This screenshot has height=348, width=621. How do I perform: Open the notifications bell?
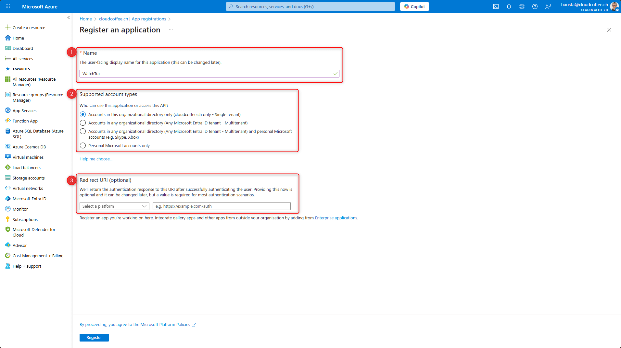click(x=509, y=6)
